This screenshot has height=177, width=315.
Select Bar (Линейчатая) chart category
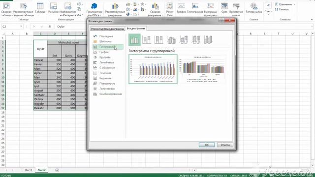[106, 62]
